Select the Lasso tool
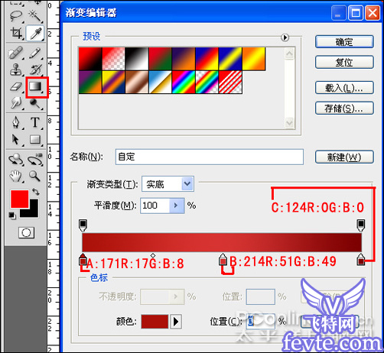 16,15
